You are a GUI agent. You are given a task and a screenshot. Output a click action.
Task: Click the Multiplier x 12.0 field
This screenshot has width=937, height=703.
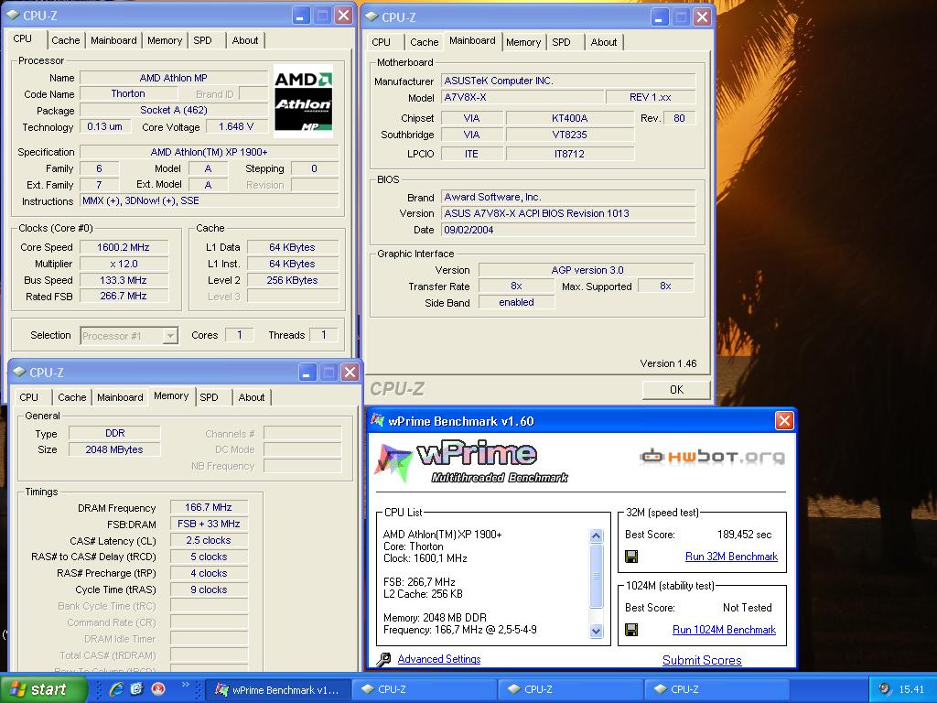point(124,264)
